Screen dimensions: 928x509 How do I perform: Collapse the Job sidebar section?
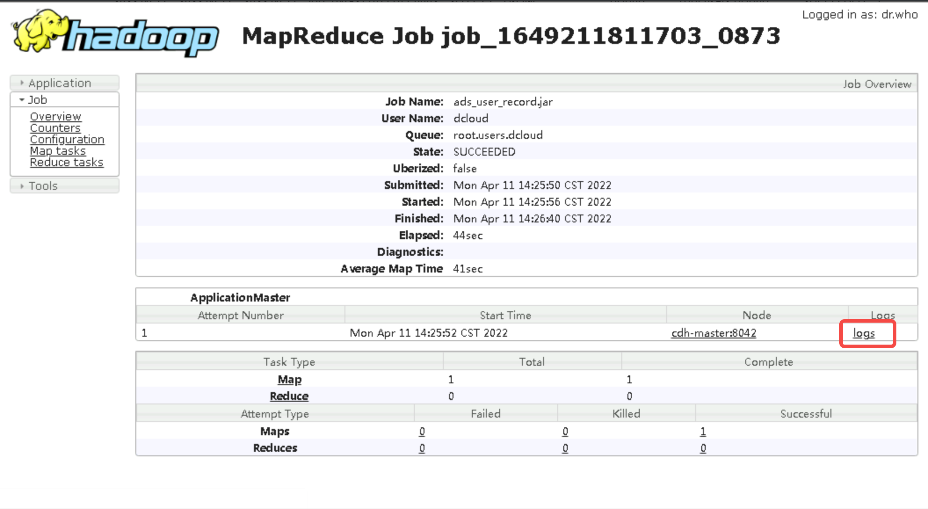tap(64, 99)
